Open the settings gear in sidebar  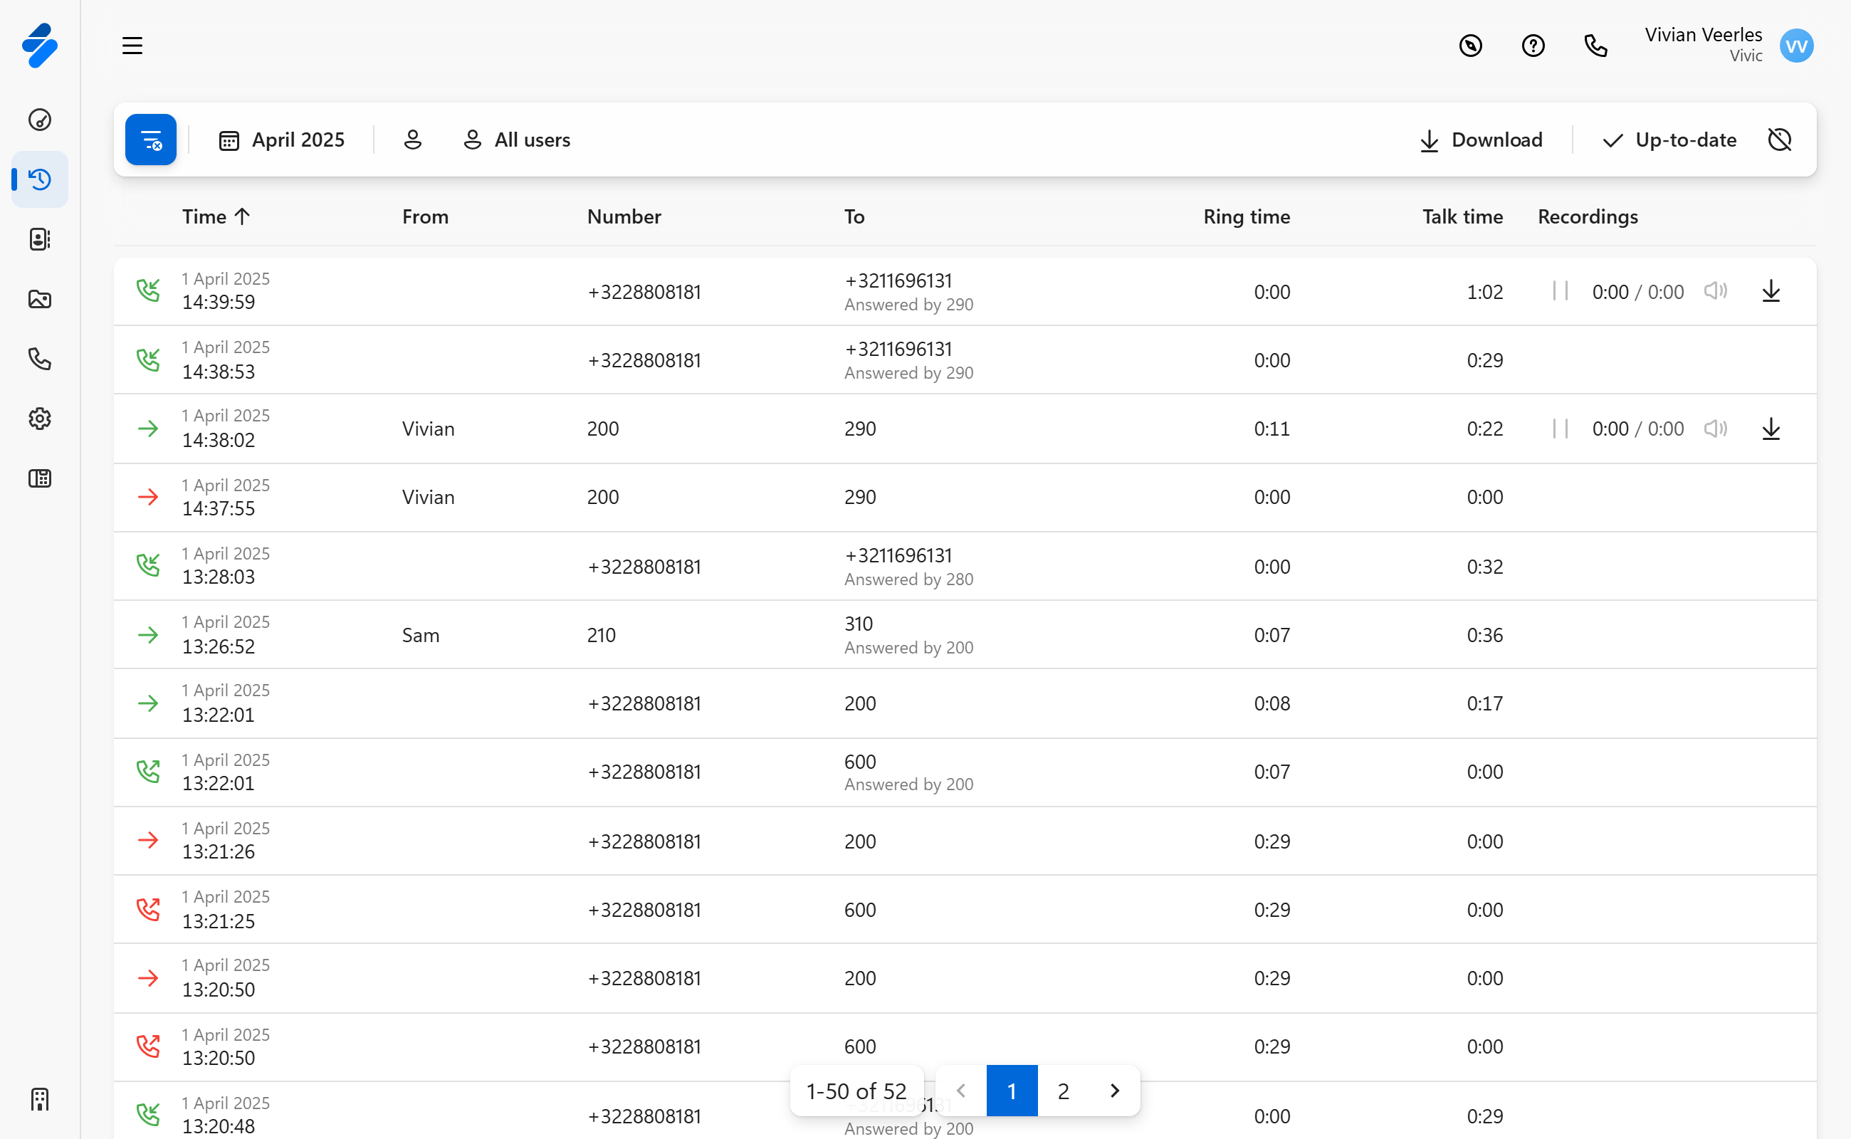39,419
